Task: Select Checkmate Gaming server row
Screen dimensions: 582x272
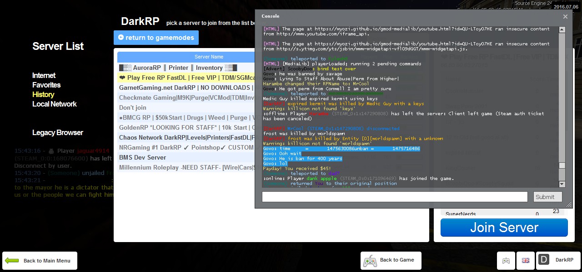Action: pos(186,98)
